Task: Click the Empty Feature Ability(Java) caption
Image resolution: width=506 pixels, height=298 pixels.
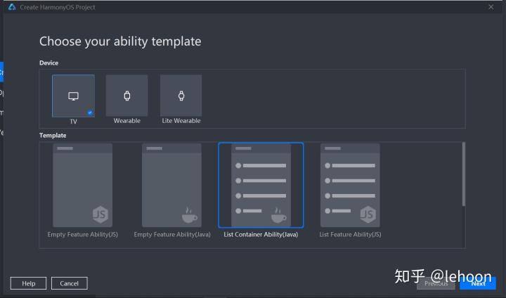Action: coord(172,235)
